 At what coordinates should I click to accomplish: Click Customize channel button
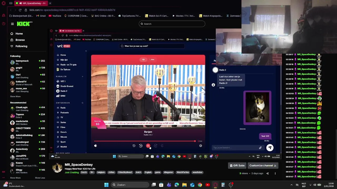(x=263, y=166)
